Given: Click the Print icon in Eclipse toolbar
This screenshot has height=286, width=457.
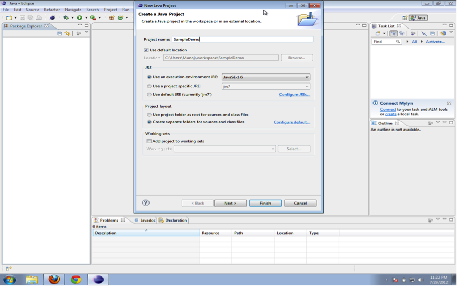Looking at the screenshot, I should pyautogui.click(x=39, y=18).
